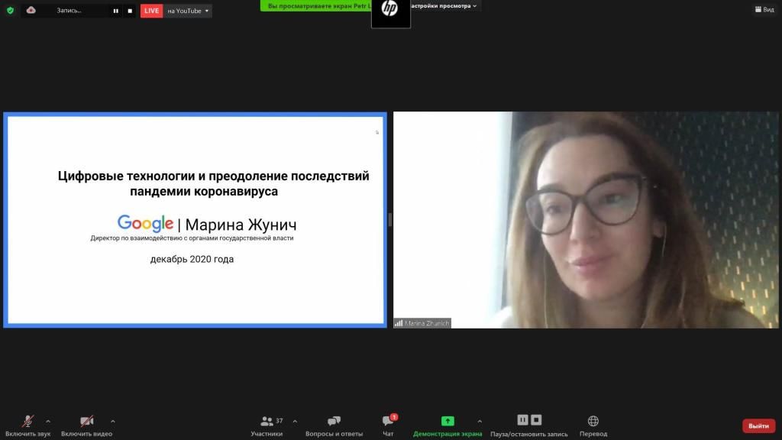
Task: Click the green encryption shield icon
Action: [10, 11]
